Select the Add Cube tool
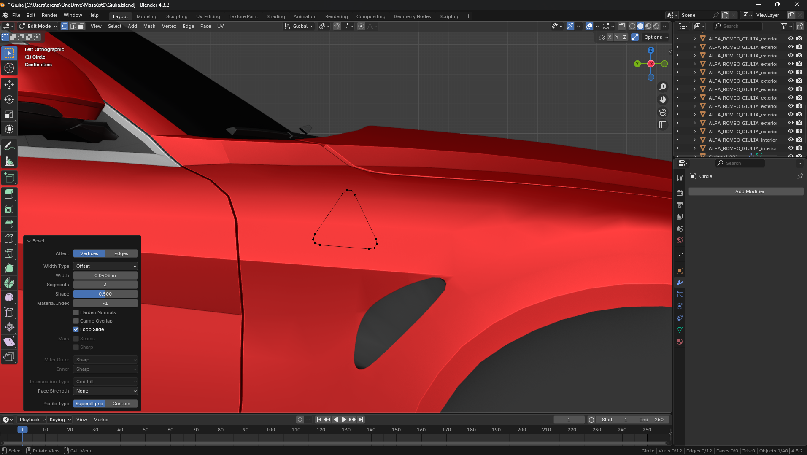 pos(9,178)
